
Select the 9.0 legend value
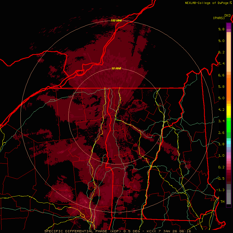click(221, 41)
